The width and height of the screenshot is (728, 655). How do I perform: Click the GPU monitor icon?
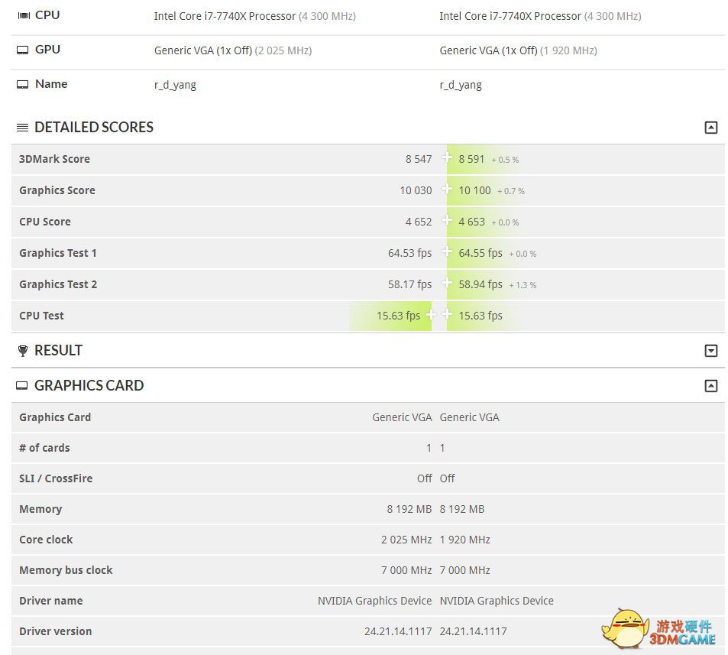click(x=22, y=50)
